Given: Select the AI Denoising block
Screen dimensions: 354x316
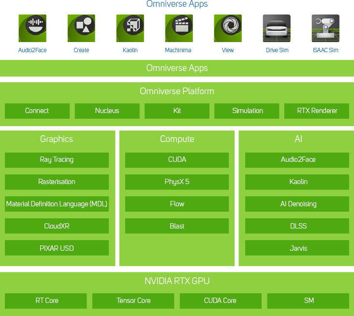Looking at the screenshot, I should click(x=297, y=204).
